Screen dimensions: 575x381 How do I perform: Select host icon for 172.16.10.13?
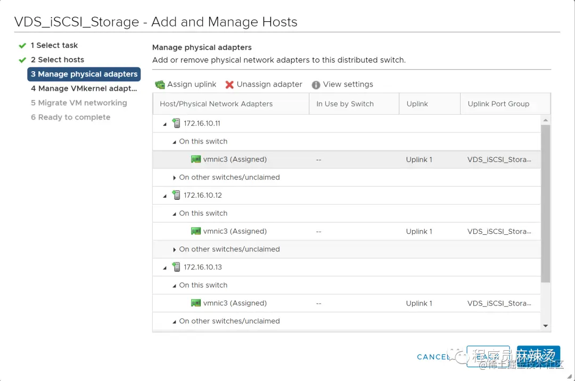(176, 267)
